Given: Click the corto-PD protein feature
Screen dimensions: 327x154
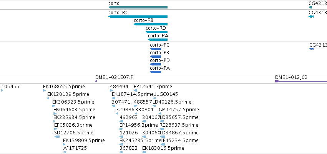Looking at the screenshot, I should click(x=155, y=64).
